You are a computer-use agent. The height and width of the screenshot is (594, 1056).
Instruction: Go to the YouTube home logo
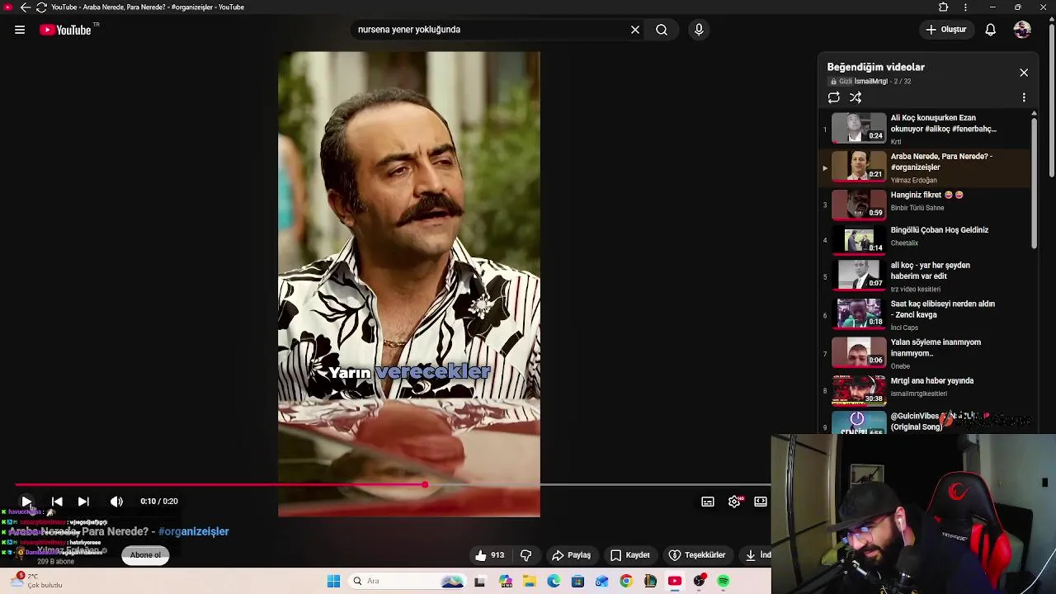tap(66, 30)
